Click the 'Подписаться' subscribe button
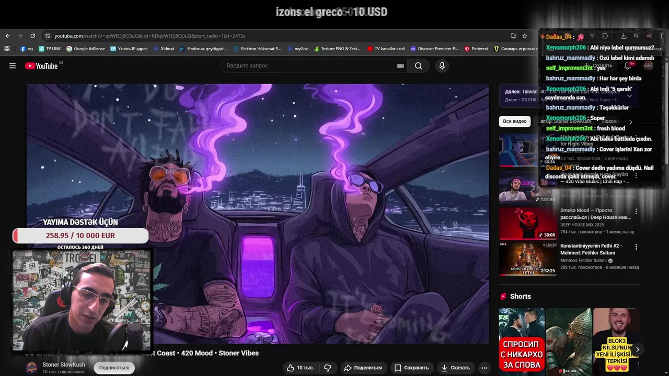 (114, 368)
